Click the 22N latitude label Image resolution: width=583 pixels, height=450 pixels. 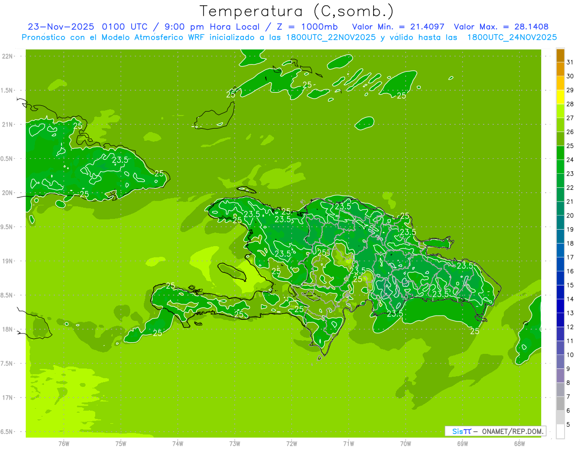click(x=7, y=56)
